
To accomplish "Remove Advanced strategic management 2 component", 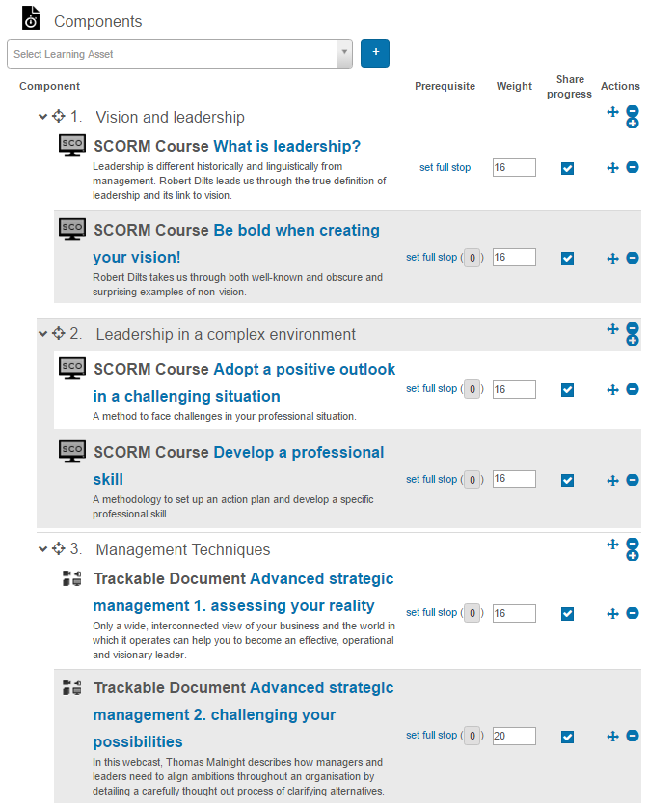I will click(633, 736).
